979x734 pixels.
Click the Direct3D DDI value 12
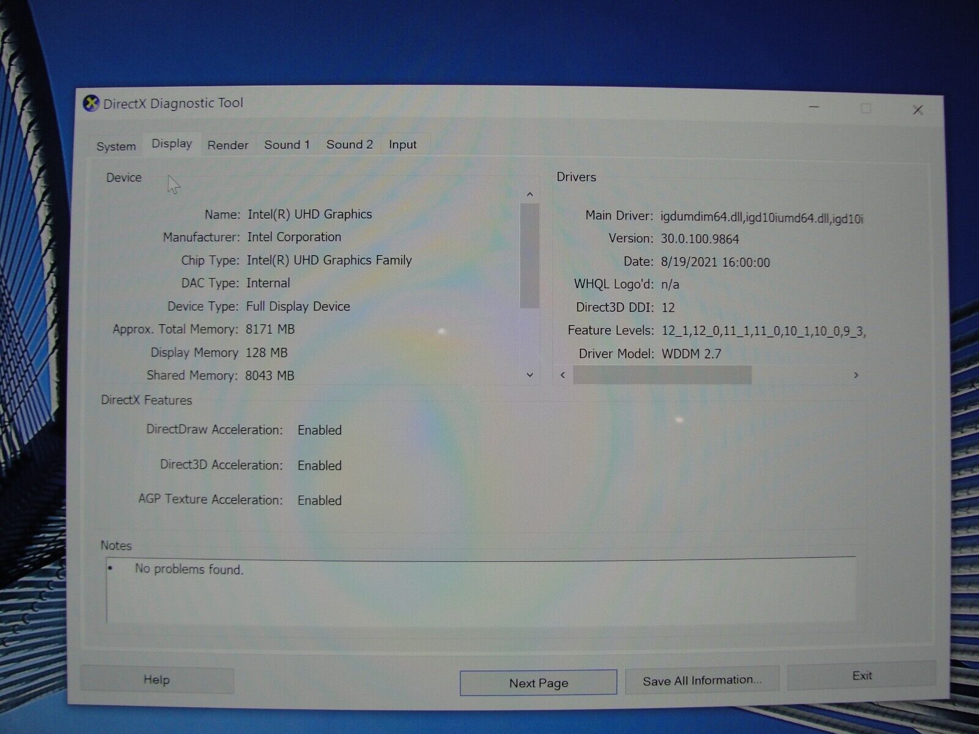(x=668, y=308)
